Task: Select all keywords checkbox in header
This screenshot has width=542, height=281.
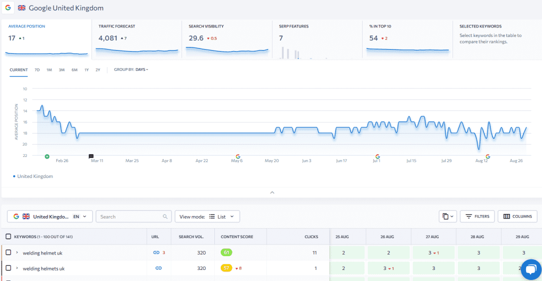Action: point(8,237)
